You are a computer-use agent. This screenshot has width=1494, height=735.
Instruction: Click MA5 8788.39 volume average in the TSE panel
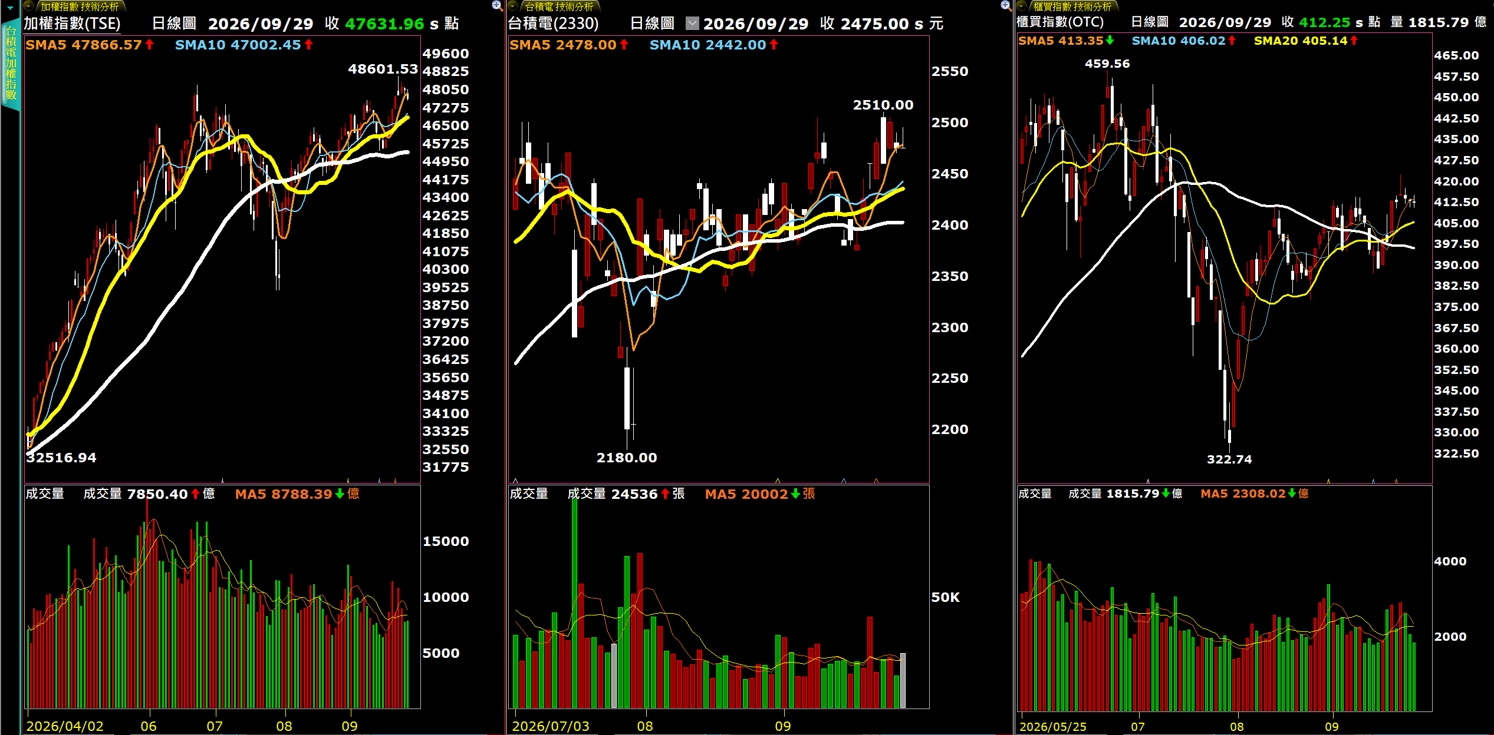(x=297, y=494)
